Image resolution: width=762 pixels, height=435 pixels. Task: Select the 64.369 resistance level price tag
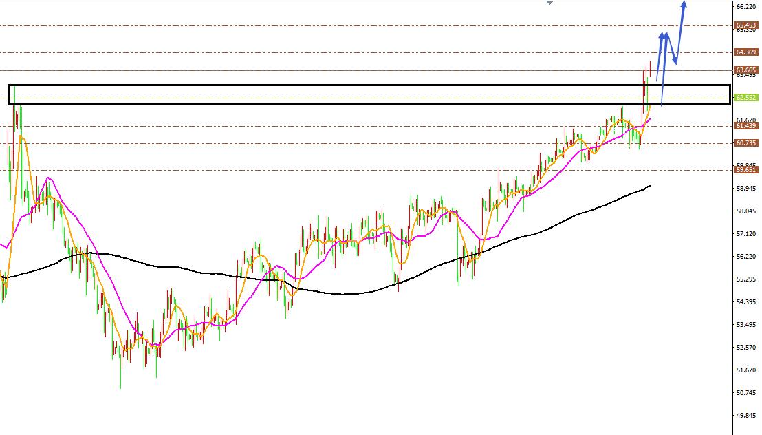point(745,52)
